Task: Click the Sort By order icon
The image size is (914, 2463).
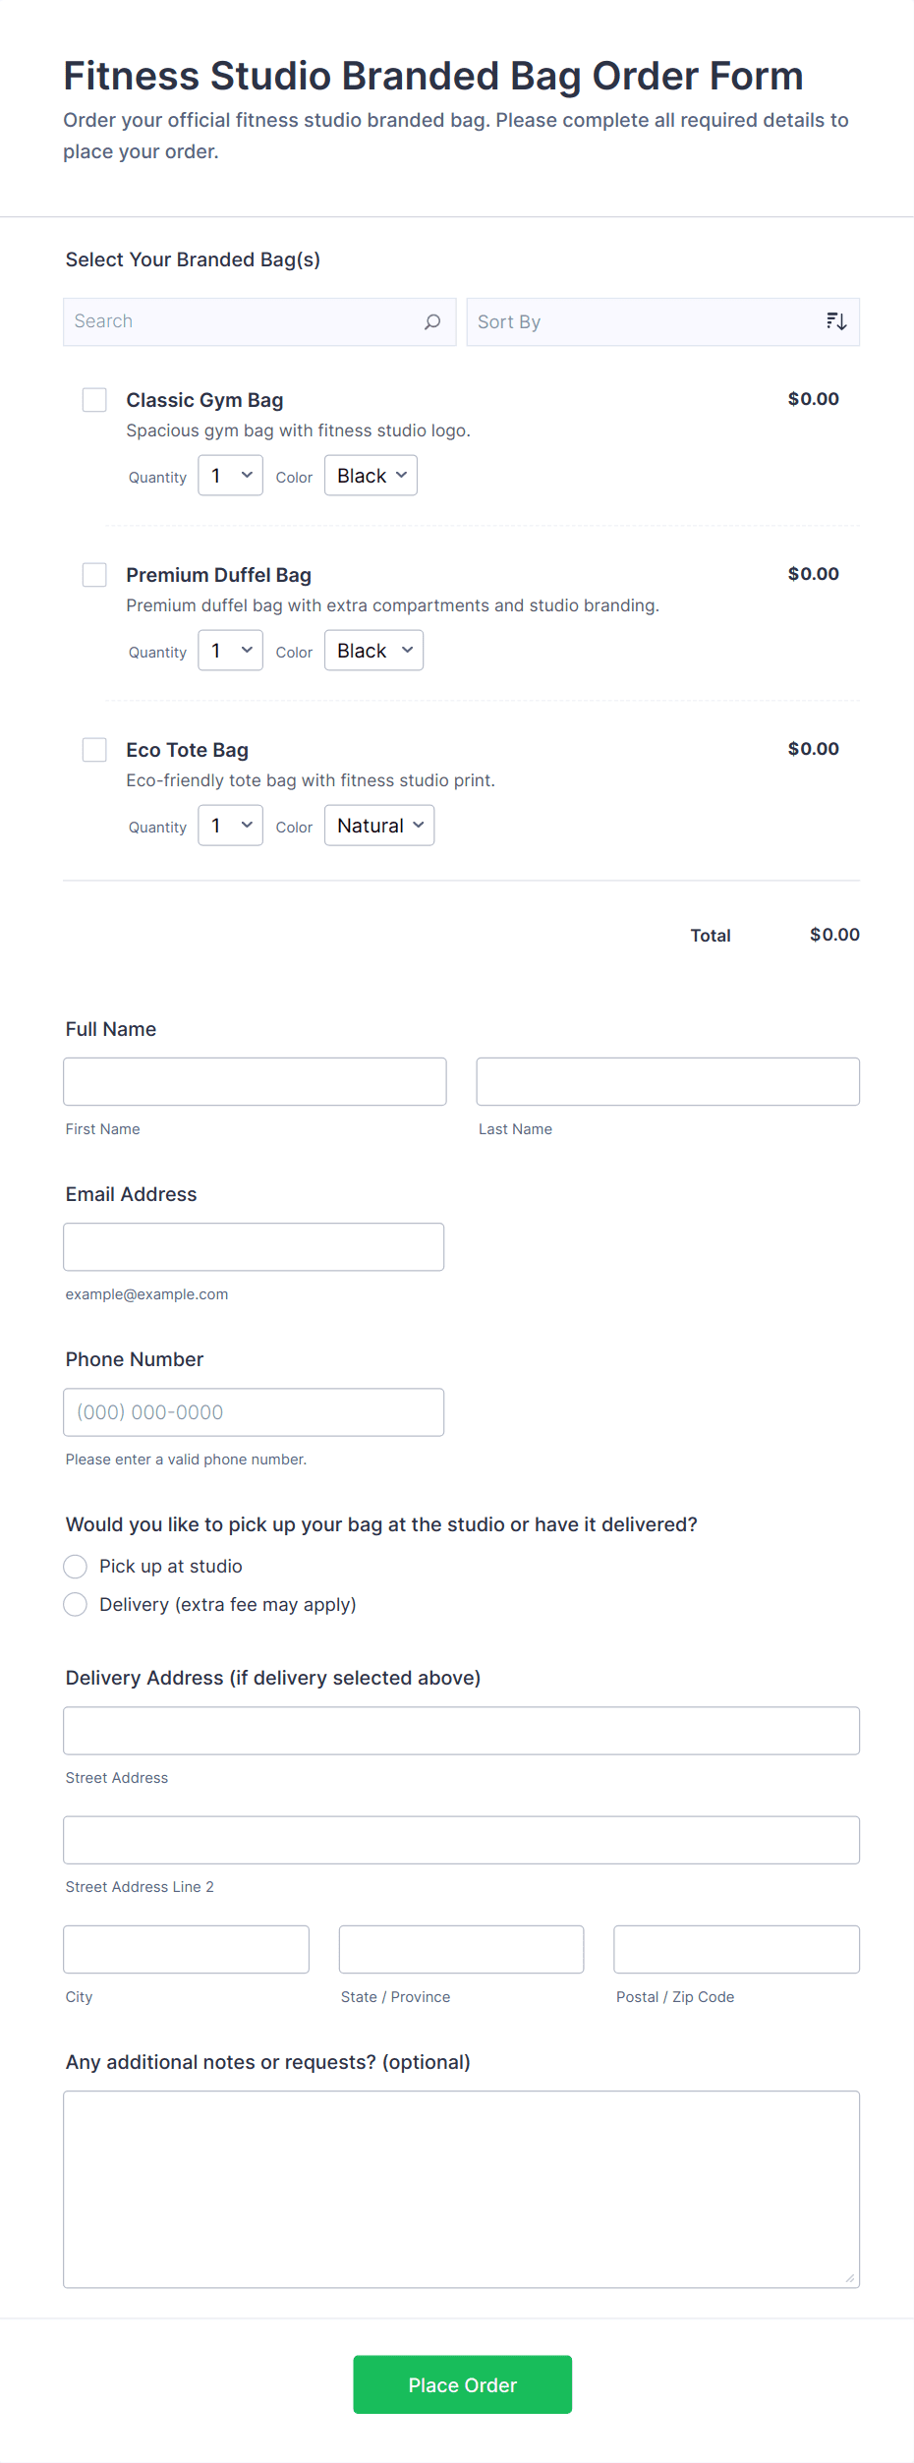Action: pos(835,322)
